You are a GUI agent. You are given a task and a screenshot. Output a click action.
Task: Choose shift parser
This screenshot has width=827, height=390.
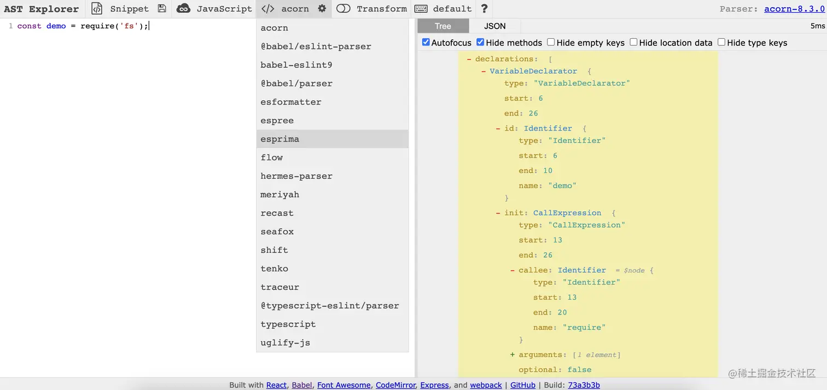[333, 250]
